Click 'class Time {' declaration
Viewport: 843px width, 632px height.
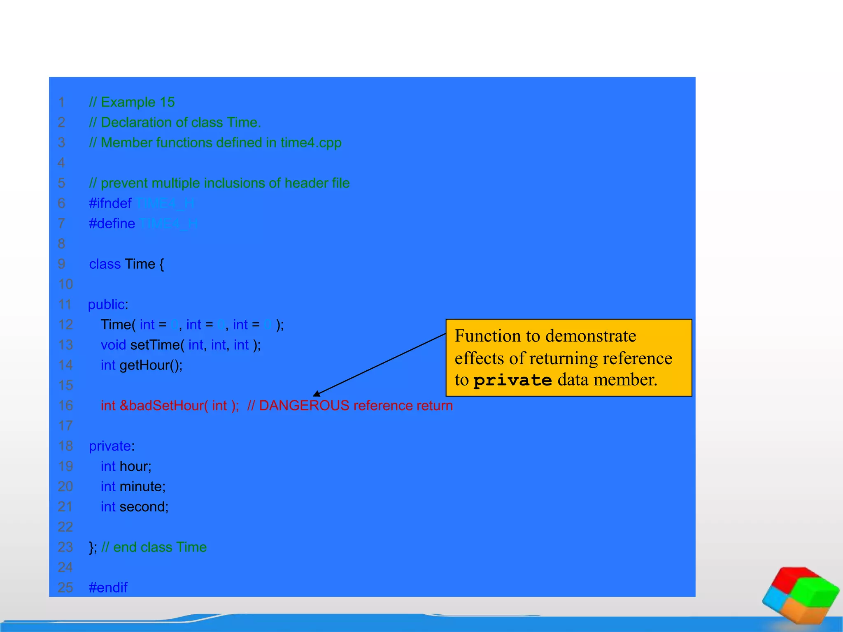click(126, 264)
